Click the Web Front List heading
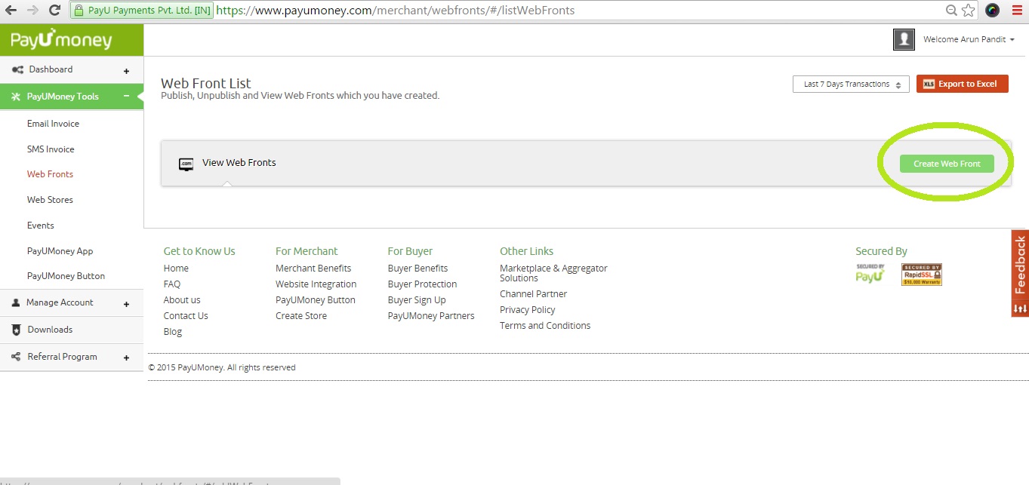1029x485 pixels. pyautogui.click(x=206, y=83)
